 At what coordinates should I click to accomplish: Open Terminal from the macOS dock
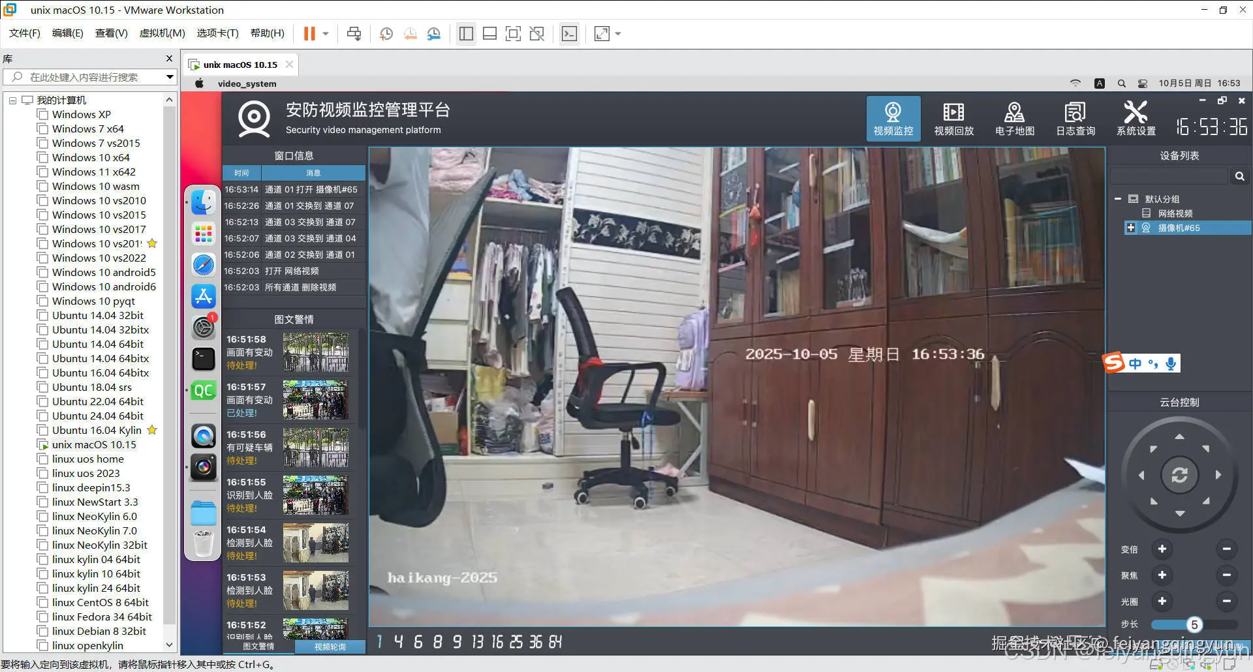(x=204, y=359)
